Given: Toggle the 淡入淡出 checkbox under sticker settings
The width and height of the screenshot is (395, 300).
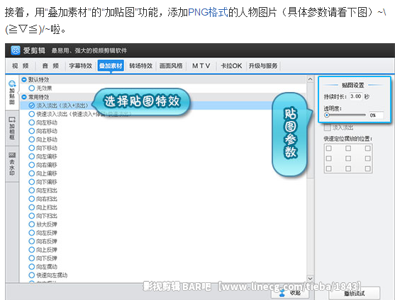Looking at the screenshot, I should (x=327, y=127).
